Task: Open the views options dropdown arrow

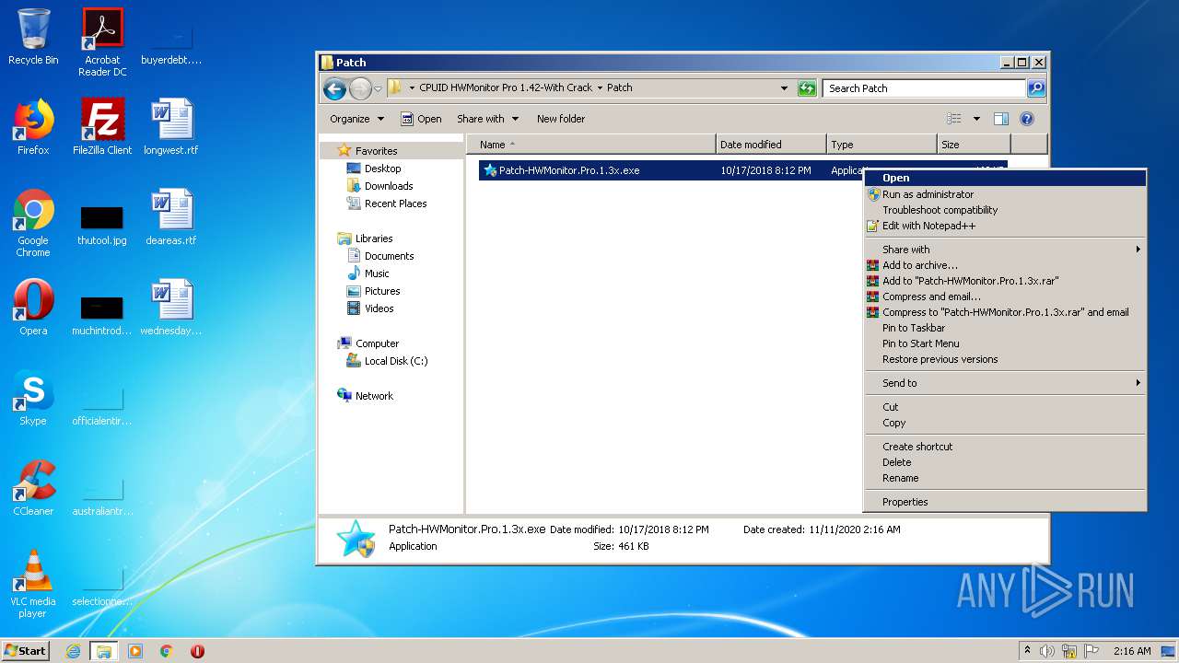Action: click(x=976, y=119)
